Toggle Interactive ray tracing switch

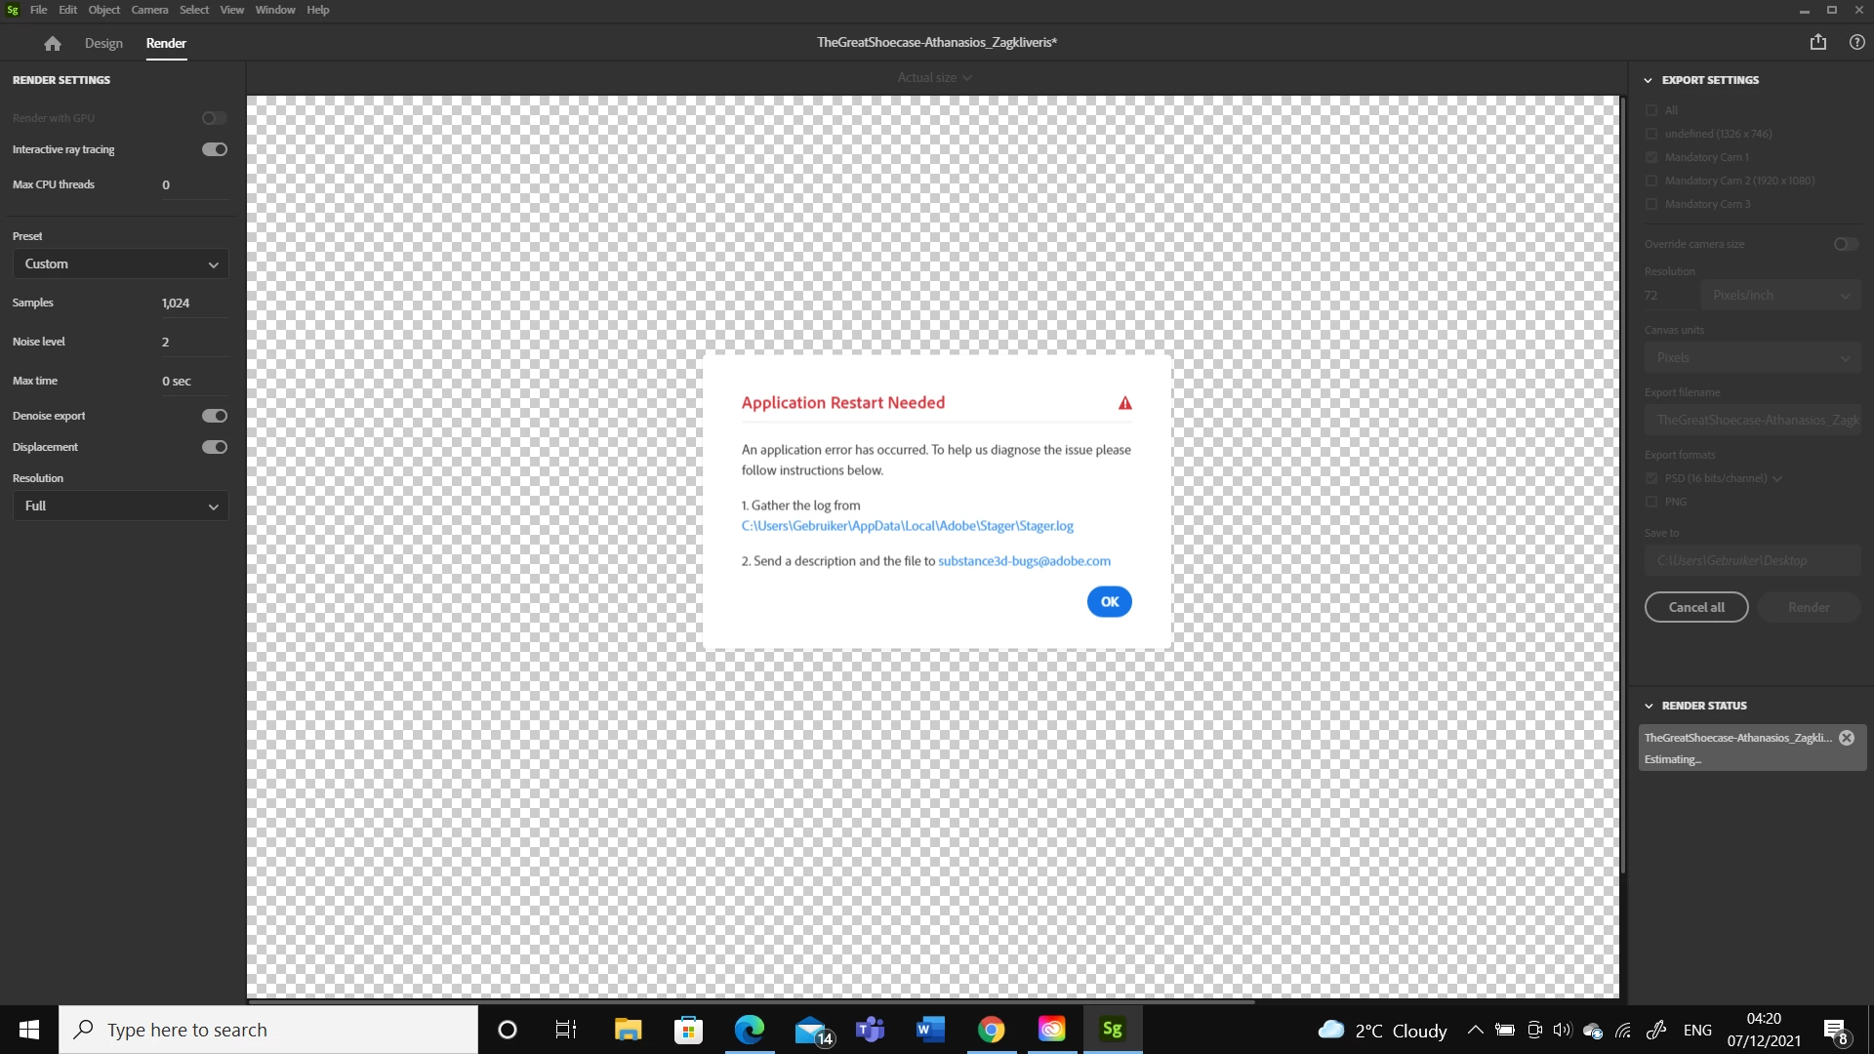click(x=214, y=149)
